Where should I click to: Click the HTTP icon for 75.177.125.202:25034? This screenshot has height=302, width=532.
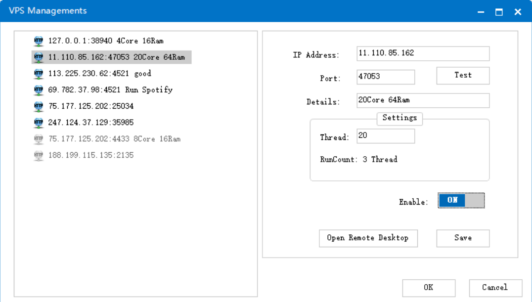(x=39, y=106)
